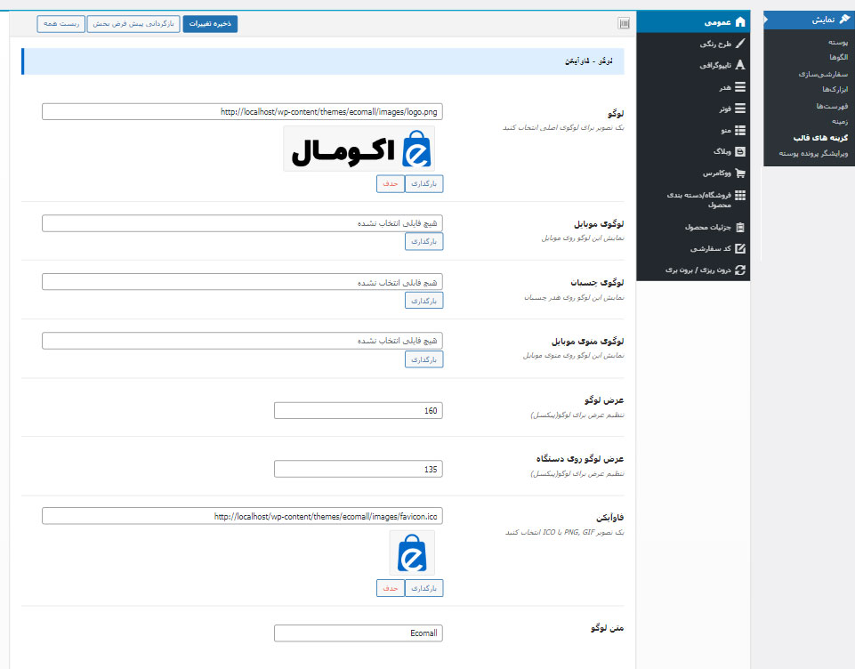Open درون ریزی / برون بری tab
Screen dimensions: 855x669
(x=693, y=270)
